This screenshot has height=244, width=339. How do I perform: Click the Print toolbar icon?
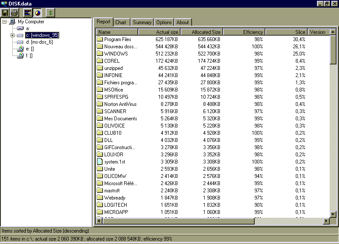14,13
